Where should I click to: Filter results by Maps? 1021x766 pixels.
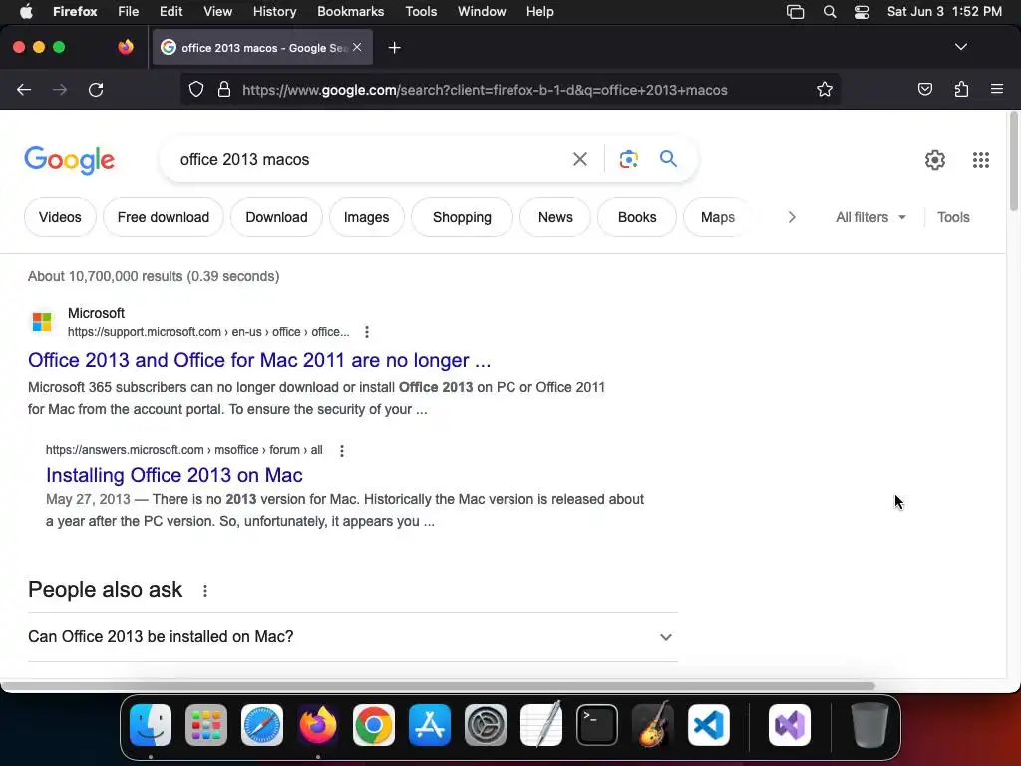[718, 217]
